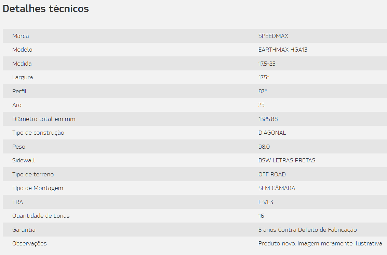This screenshot has width=387, height=255.
Task: Click the Medida value 17.5-25
Action: point(267,64)
